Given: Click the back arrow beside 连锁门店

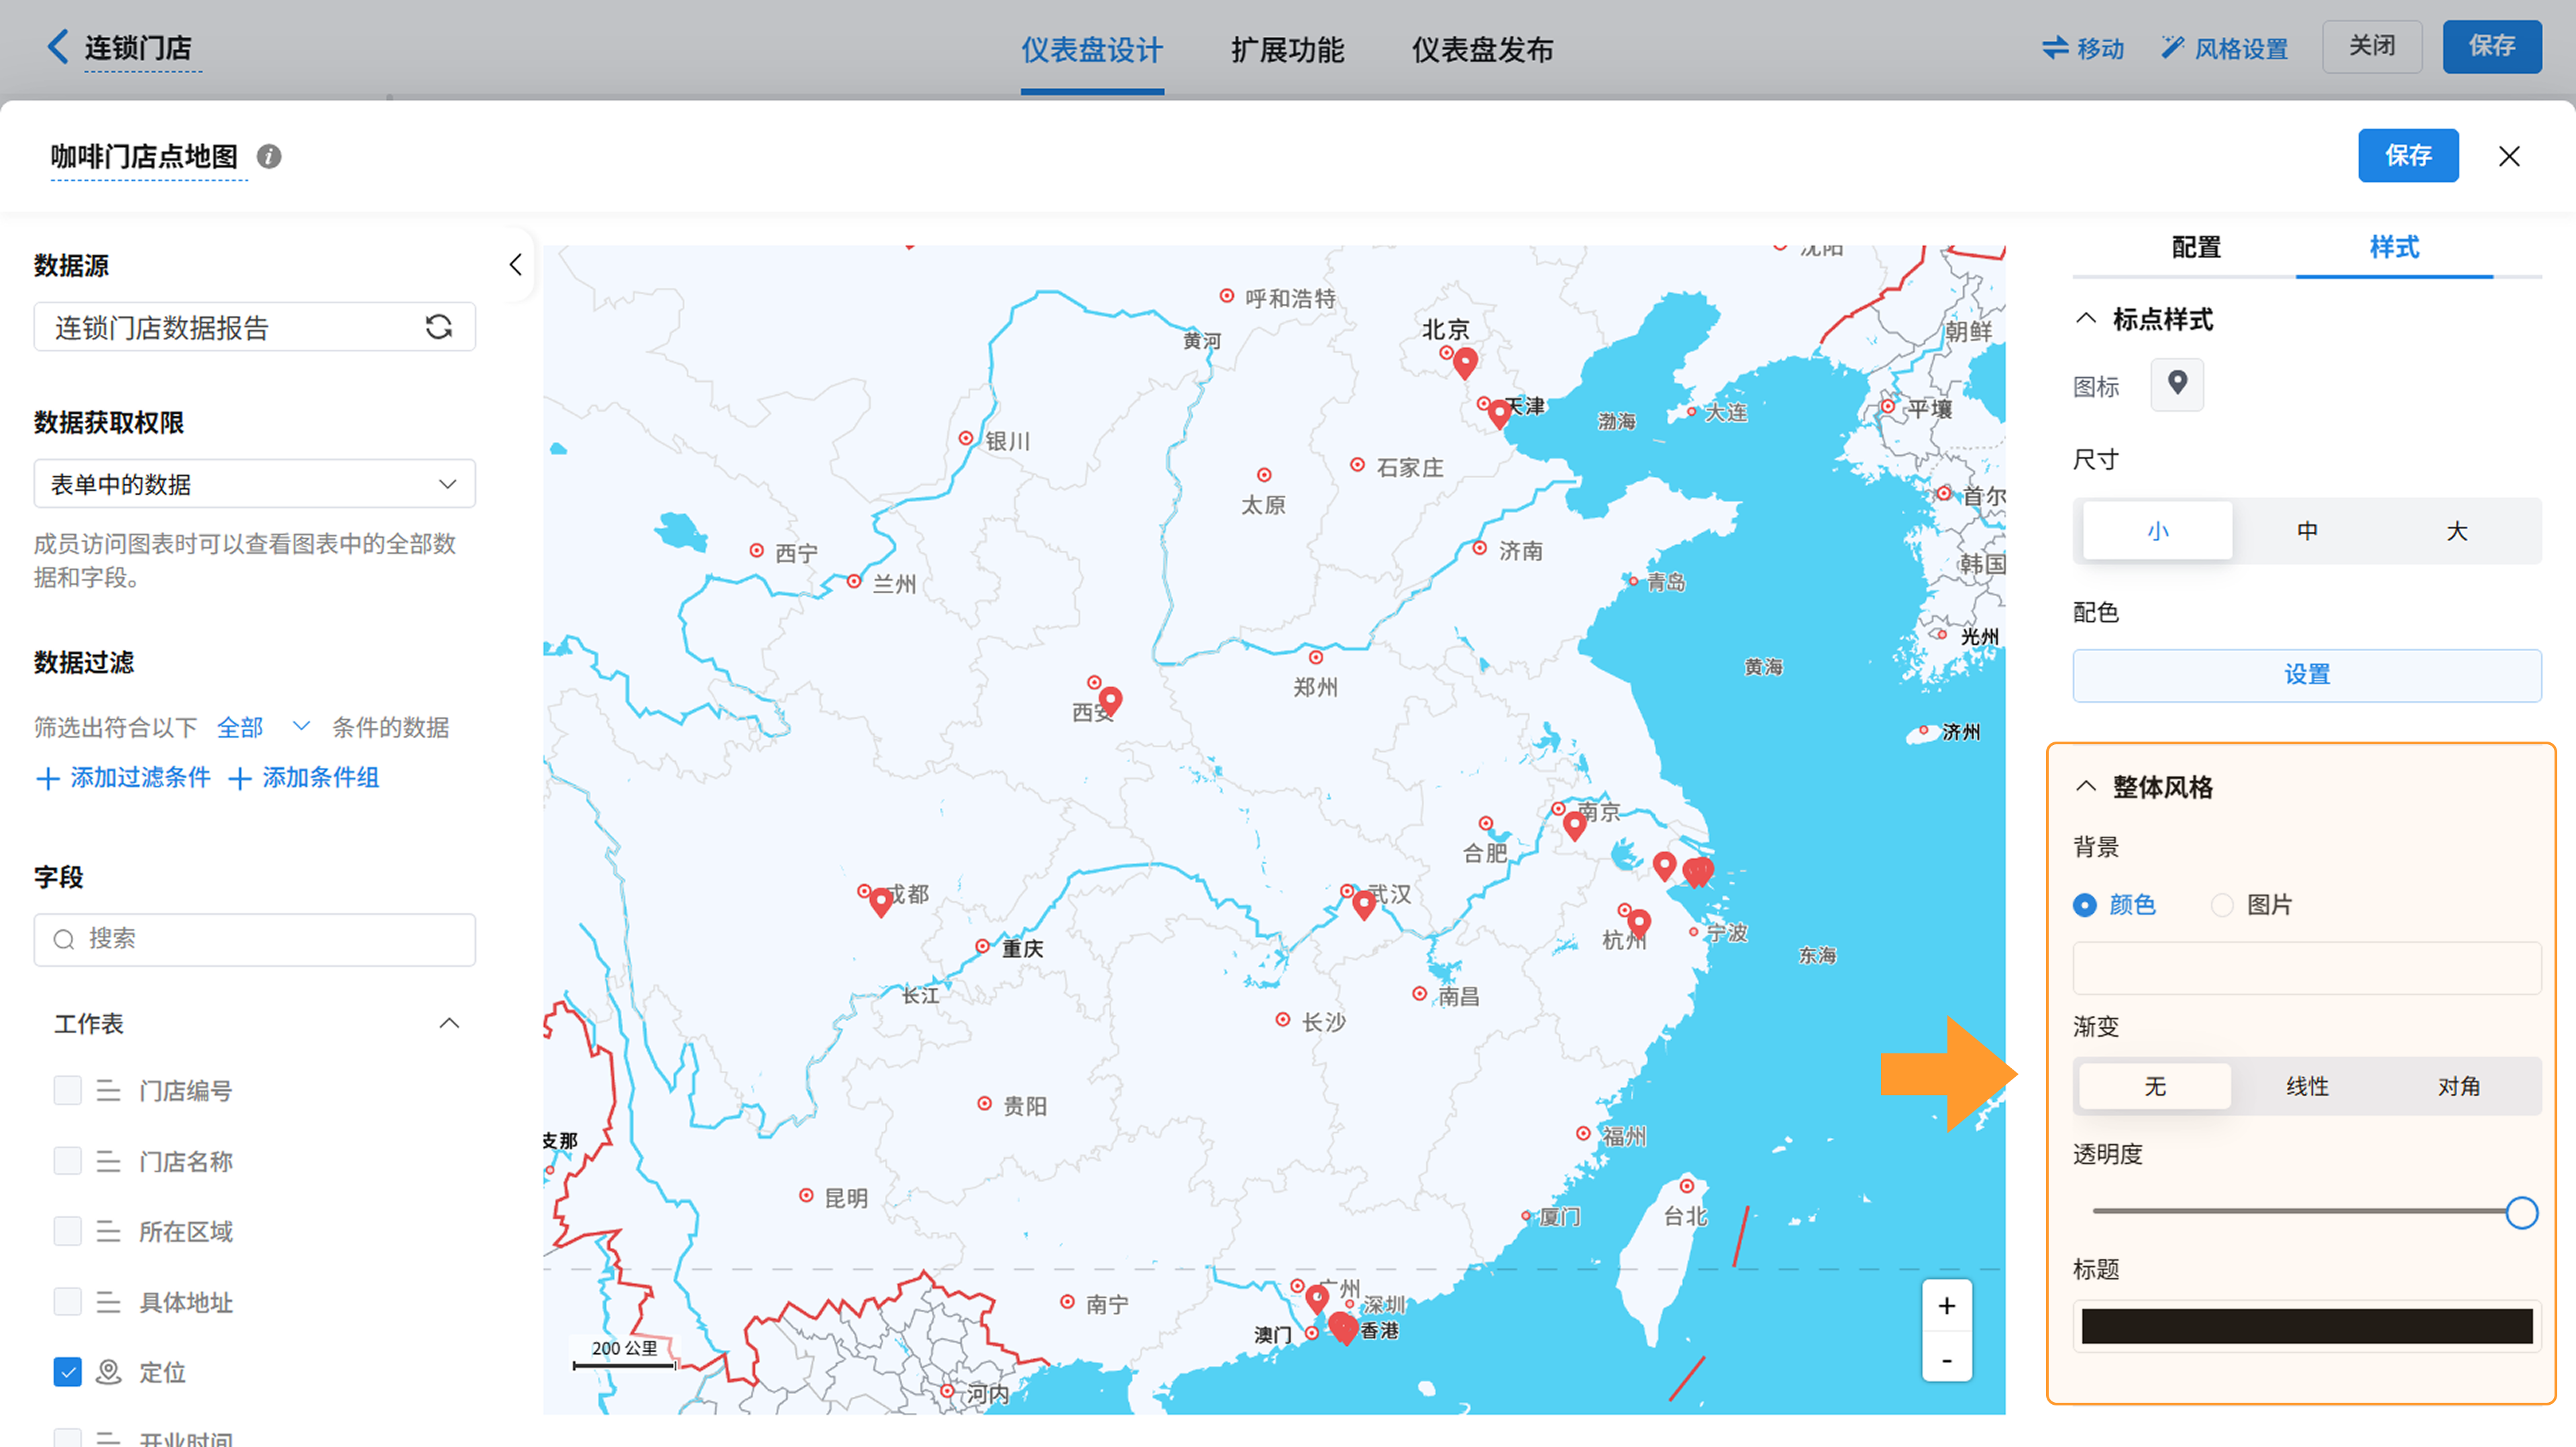Looking at the screenshot, I should (x=58, y=47).
